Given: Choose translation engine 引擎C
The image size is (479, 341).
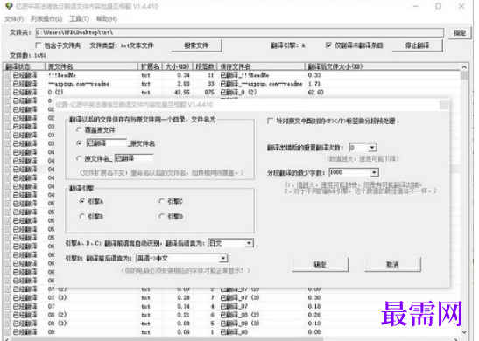Looking at the screenshot, I should (162, 201).
